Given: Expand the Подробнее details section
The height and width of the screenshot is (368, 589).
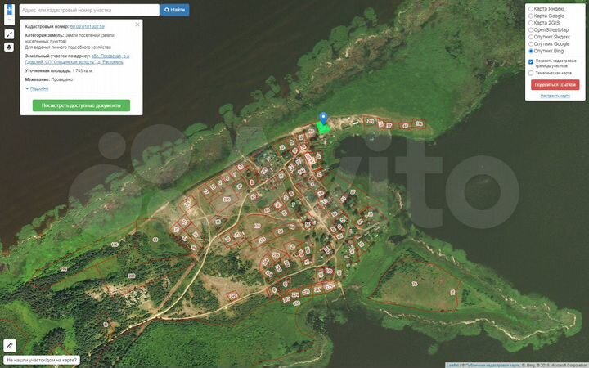Looking at the screenshot, I should (x=38, y=88).
